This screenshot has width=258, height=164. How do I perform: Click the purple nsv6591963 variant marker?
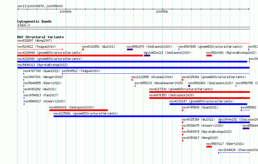tap(189, 86)
